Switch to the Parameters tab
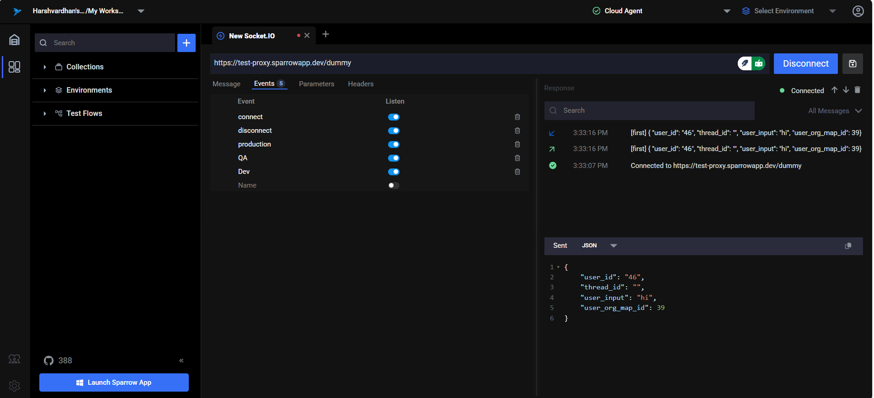This screenshot has height=398, width=874. click(316, 84)
